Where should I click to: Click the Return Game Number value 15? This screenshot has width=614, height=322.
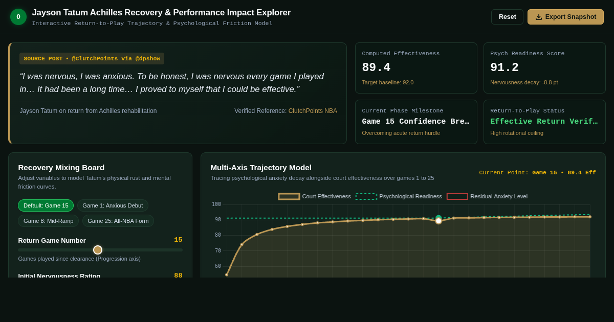coord(178,240)
